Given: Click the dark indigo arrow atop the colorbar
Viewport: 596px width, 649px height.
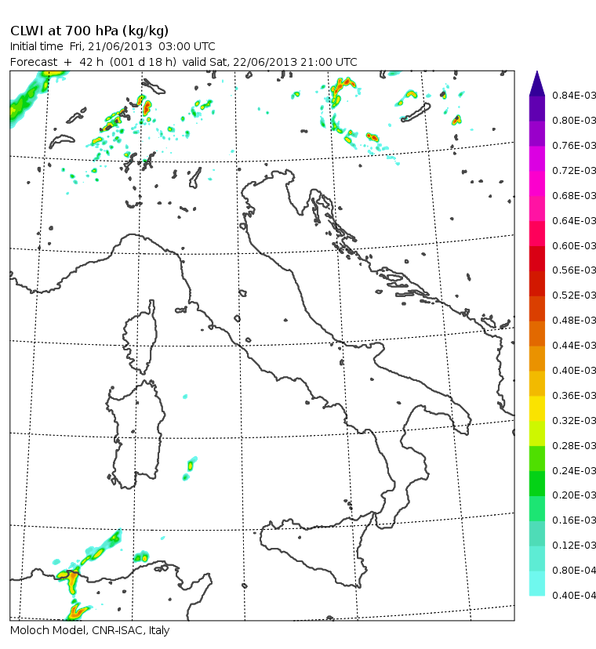Looking at the screenshot, I should coord(537,86).
